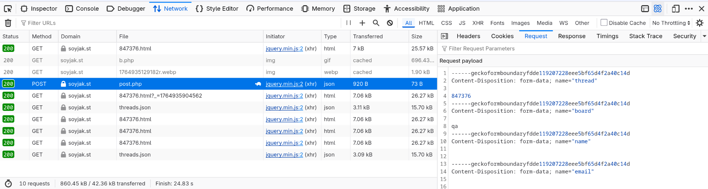
Task: Expand the details tabs overflow arrow
Action: point(704,36)
